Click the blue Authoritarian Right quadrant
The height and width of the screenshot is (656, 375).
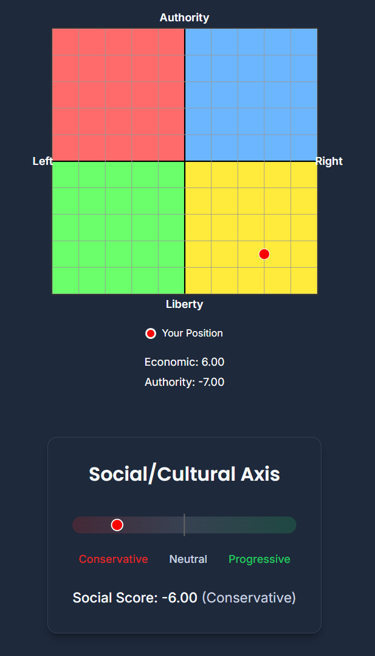[x=251, y=94]
